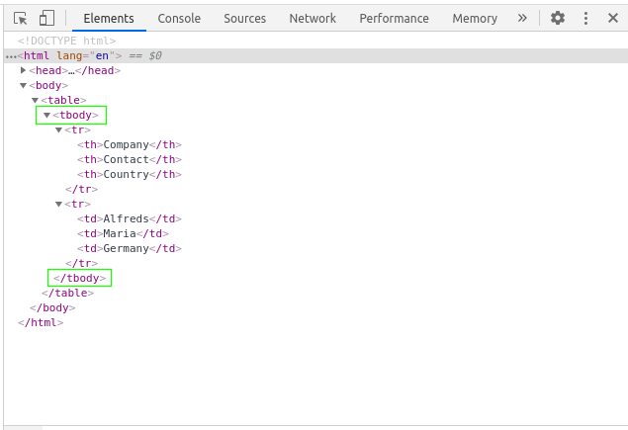The height and width of the screenshot is (430, 628).
Task: Click the opening tbody tag text
Action: 76,115
